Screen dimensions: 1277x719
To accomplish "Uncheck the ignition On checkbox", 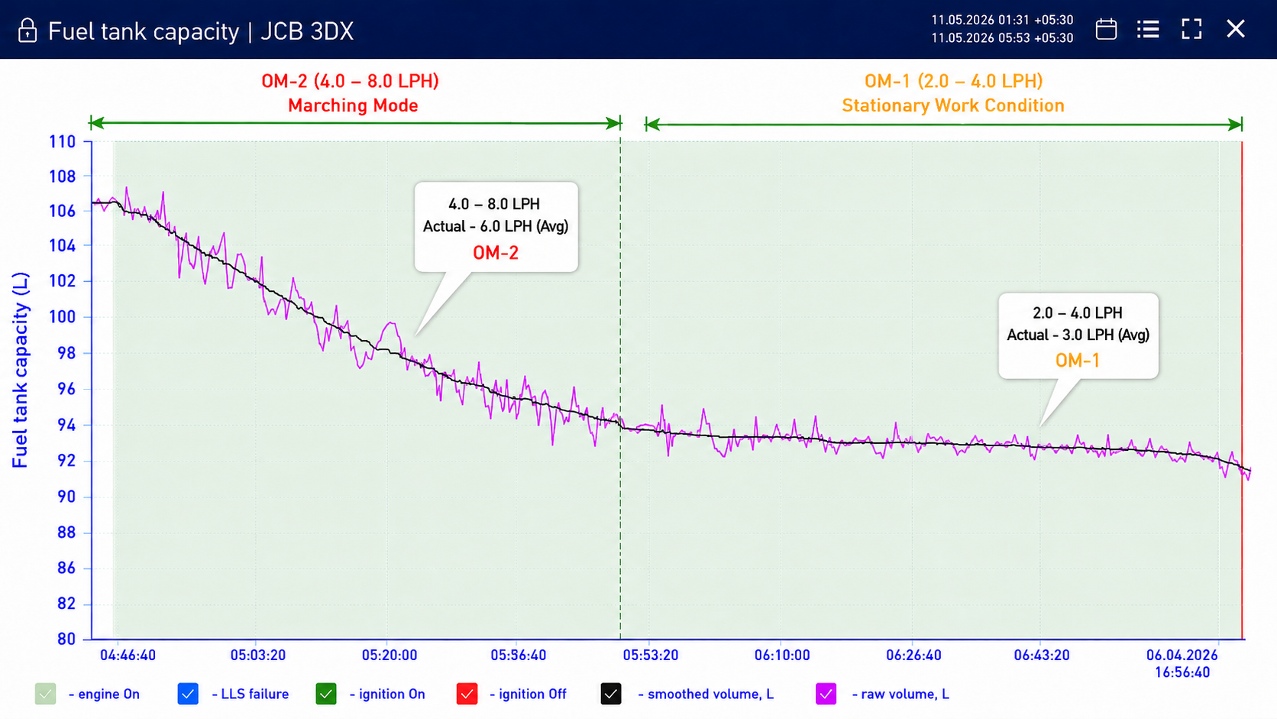I will tap(326, 694).
